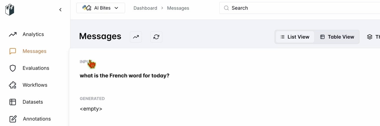Screen dimensions: 380x126
Task: Click the Annotations pencil icon
Action: tap(13, 119)
